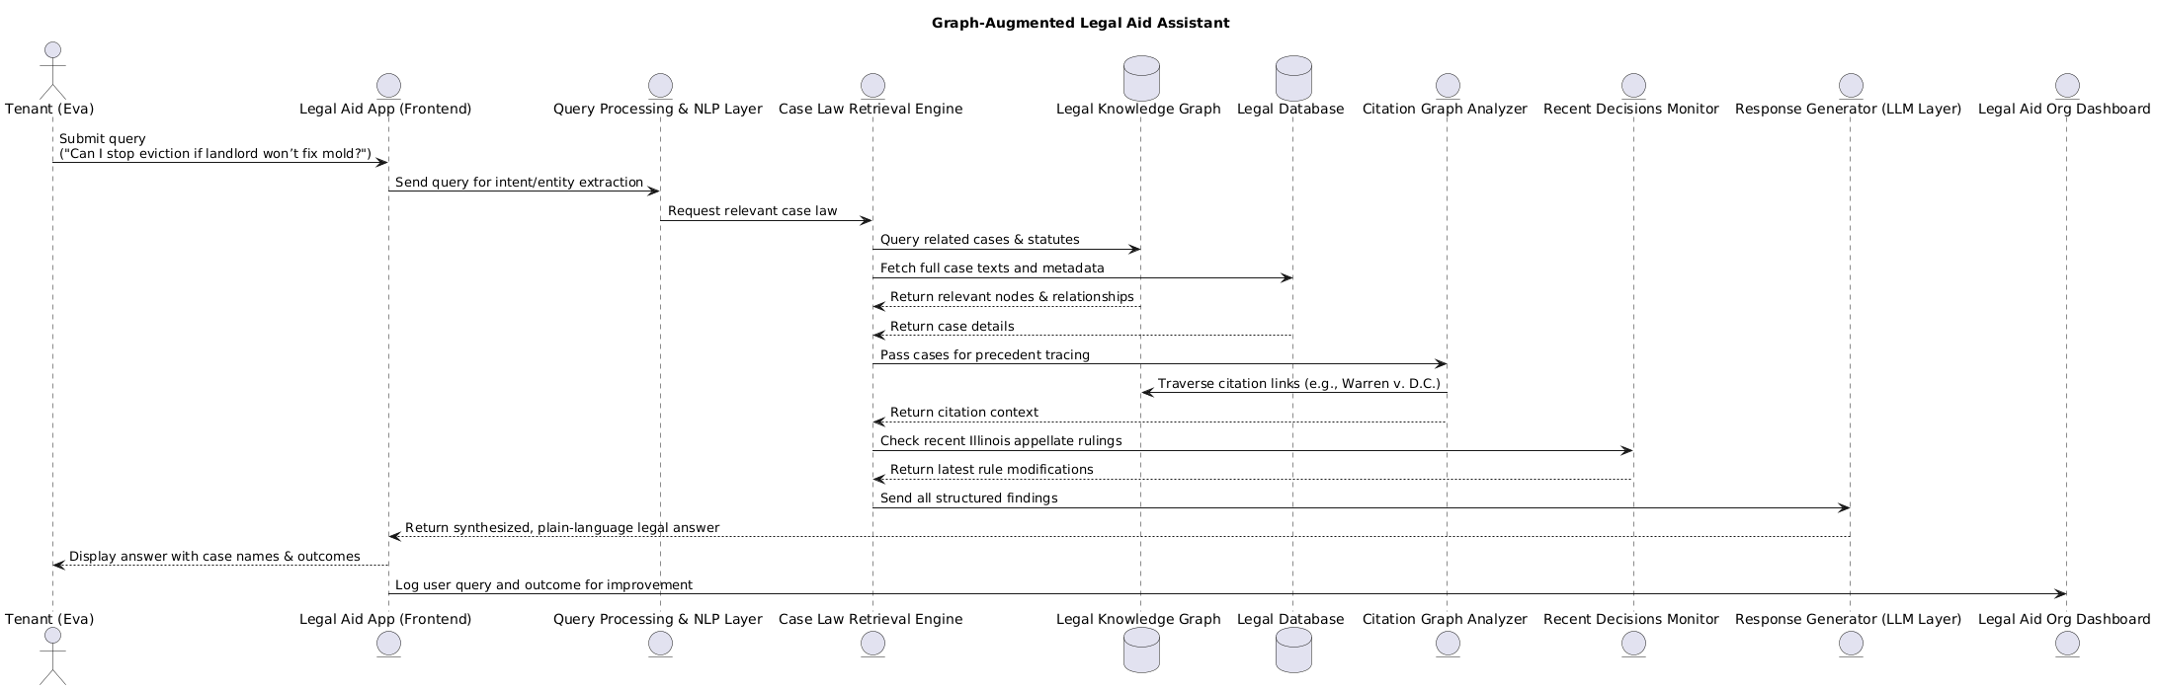Select top label Recent Decisions Monitor

pyautogui.click(x=1631, y=109)
